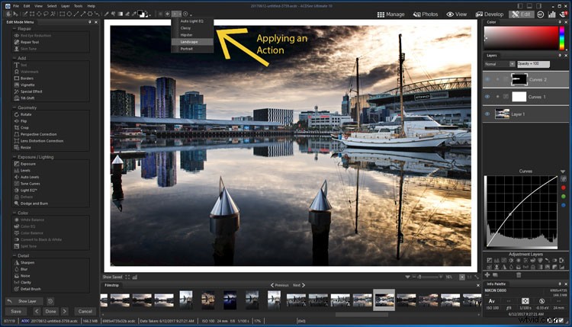Image resolution: width=572 pixels, height=327 pixels.
Task: Collapse the Exposure / Lighting group
Action: pyautogui.click(x=14, y=157)
